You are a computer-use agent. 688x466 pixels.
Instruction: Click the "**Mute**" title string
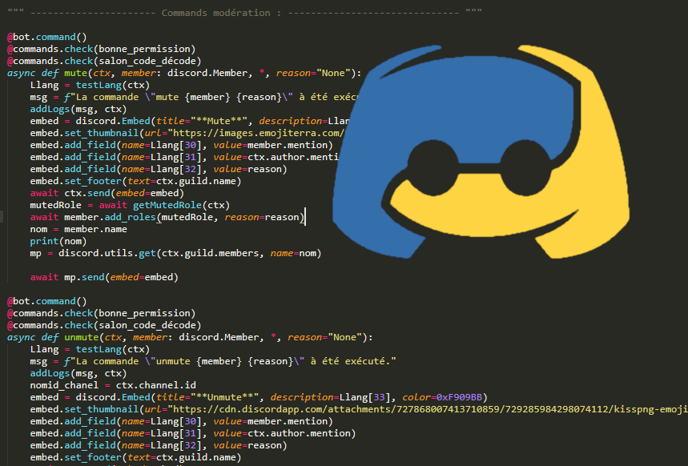(219, 121)
